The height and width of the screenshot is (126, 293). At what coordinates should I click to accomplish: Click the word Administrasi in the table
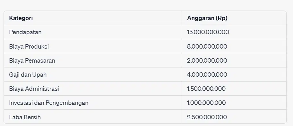(42, 89)
